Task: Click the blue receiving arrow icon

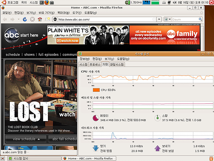Action: point(96,148)
